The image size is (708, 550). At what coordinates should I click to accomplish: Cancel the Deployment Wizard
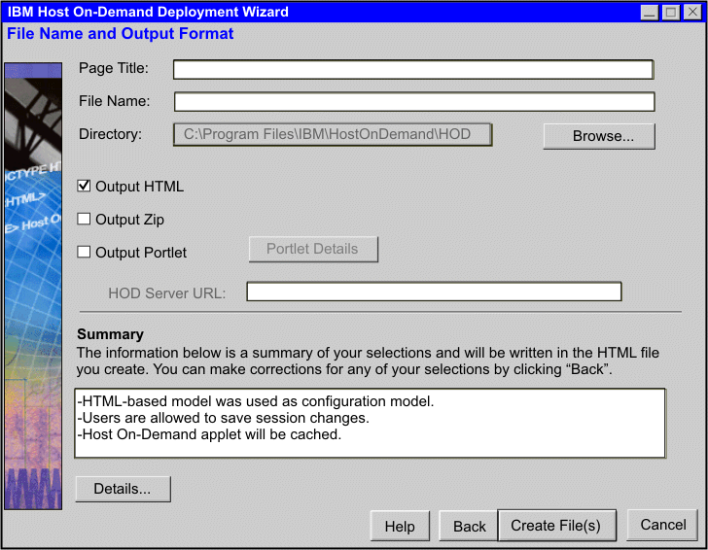pyautogui.click(x=662, y=525)
